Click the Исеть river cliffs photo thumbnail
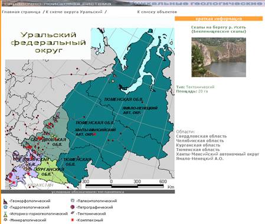Viewport: 265px width, 224px height. pos(218,57)
